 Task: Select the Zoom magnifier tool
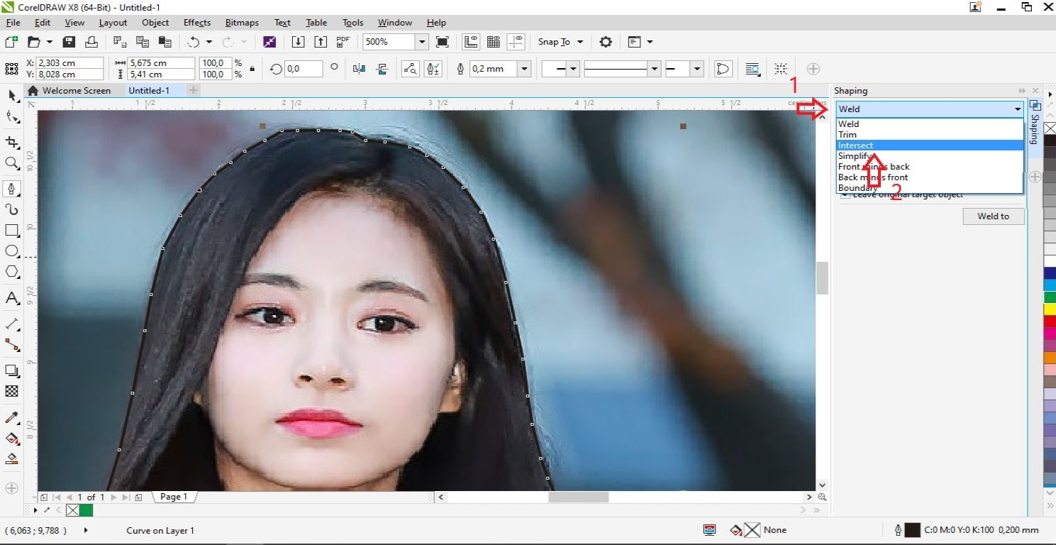(11, 163)
